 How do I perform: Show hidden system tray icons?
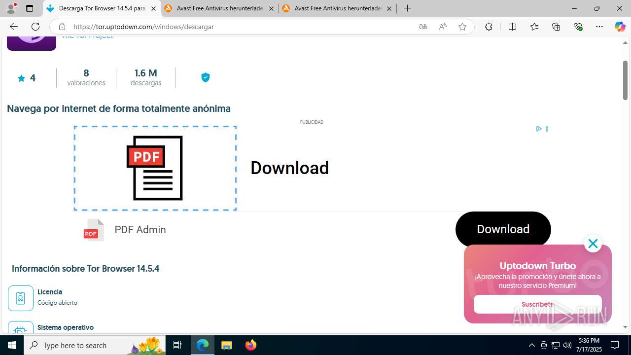[531, 345]
